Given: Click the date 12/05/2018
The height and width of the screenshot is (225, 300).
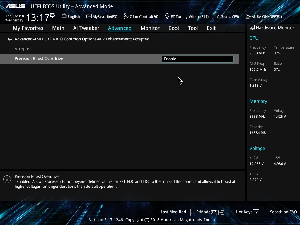Looking at the screenshot, I should point(15,16).
